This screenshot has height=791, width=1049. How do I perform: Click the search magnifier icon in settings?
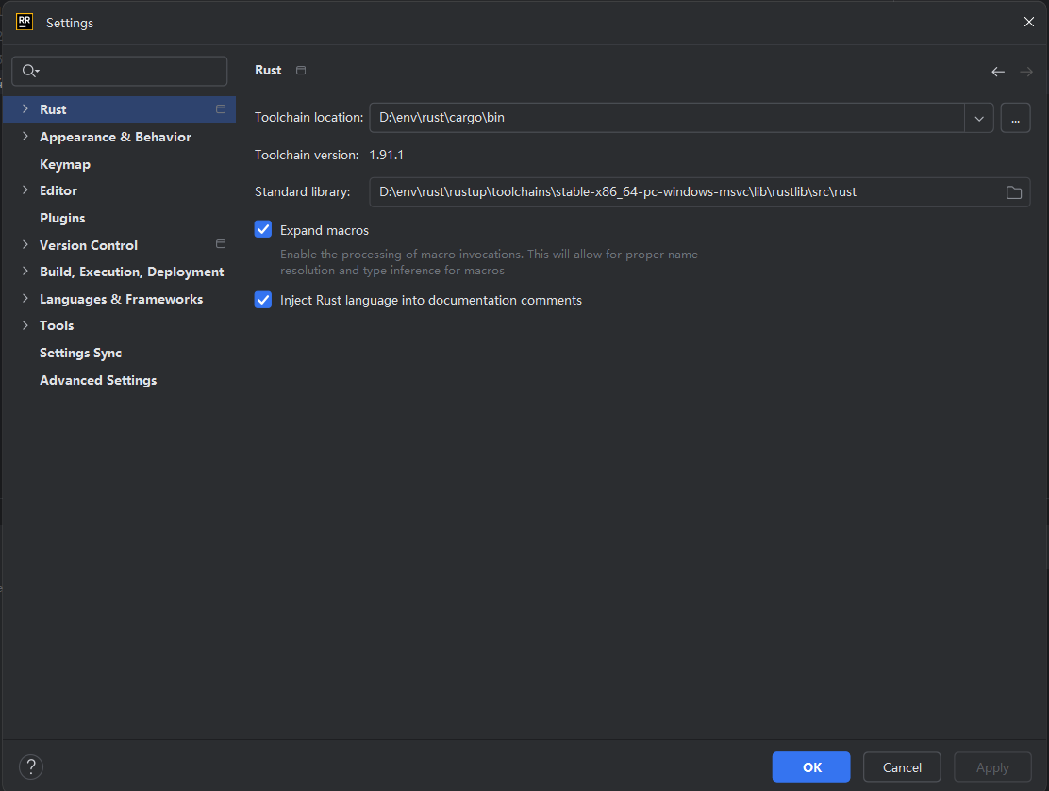(30, 71)
